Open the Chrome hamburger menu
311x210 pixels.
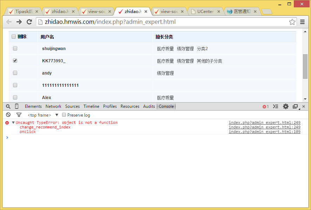302,22
